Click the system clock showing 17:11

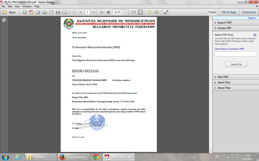pos(248,157)
